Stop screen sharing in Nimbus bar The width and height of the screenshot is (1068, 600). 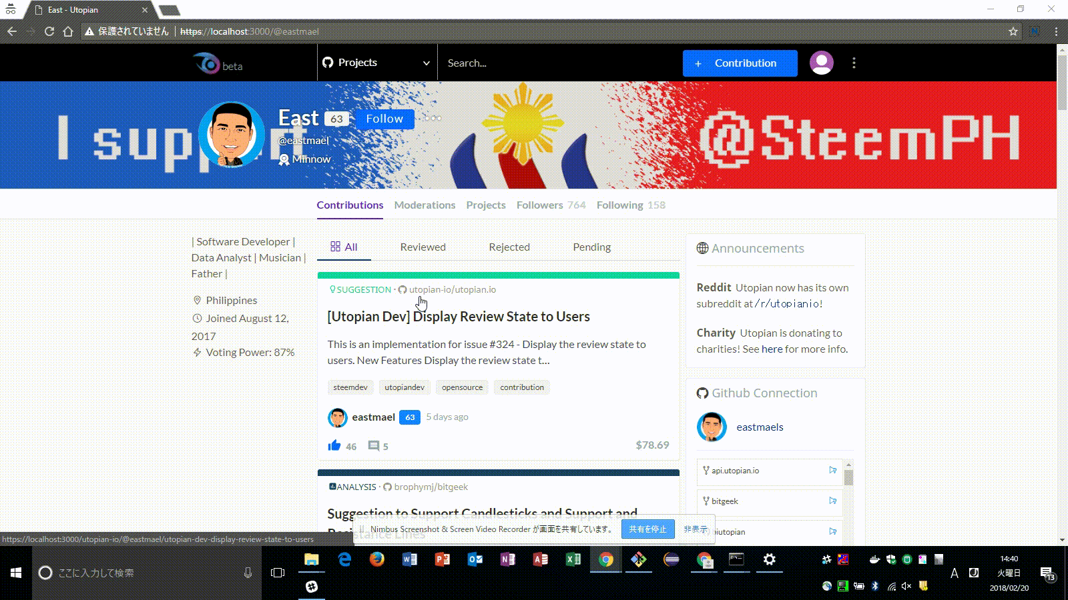coord(647,529)
